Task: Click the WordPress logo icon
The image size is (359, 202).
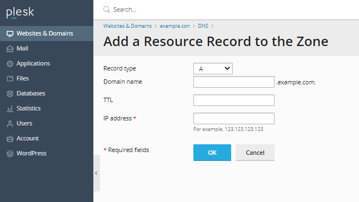Action: point(10,154)
